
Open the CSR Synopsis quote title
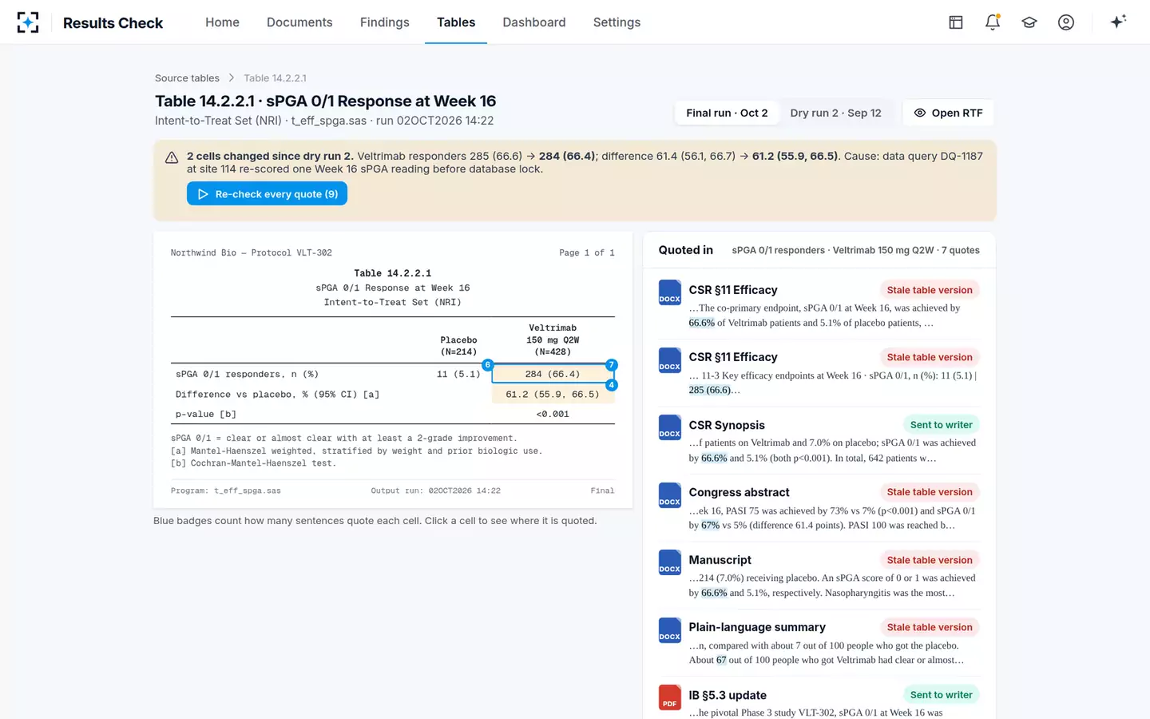tap(727, 425)
